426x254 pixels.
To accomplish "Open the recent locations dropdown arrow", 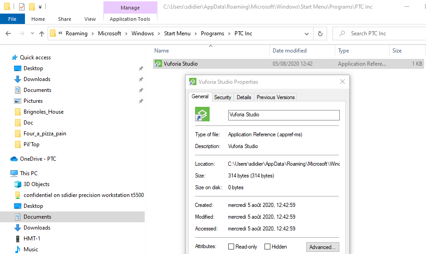I will point(32,34).
